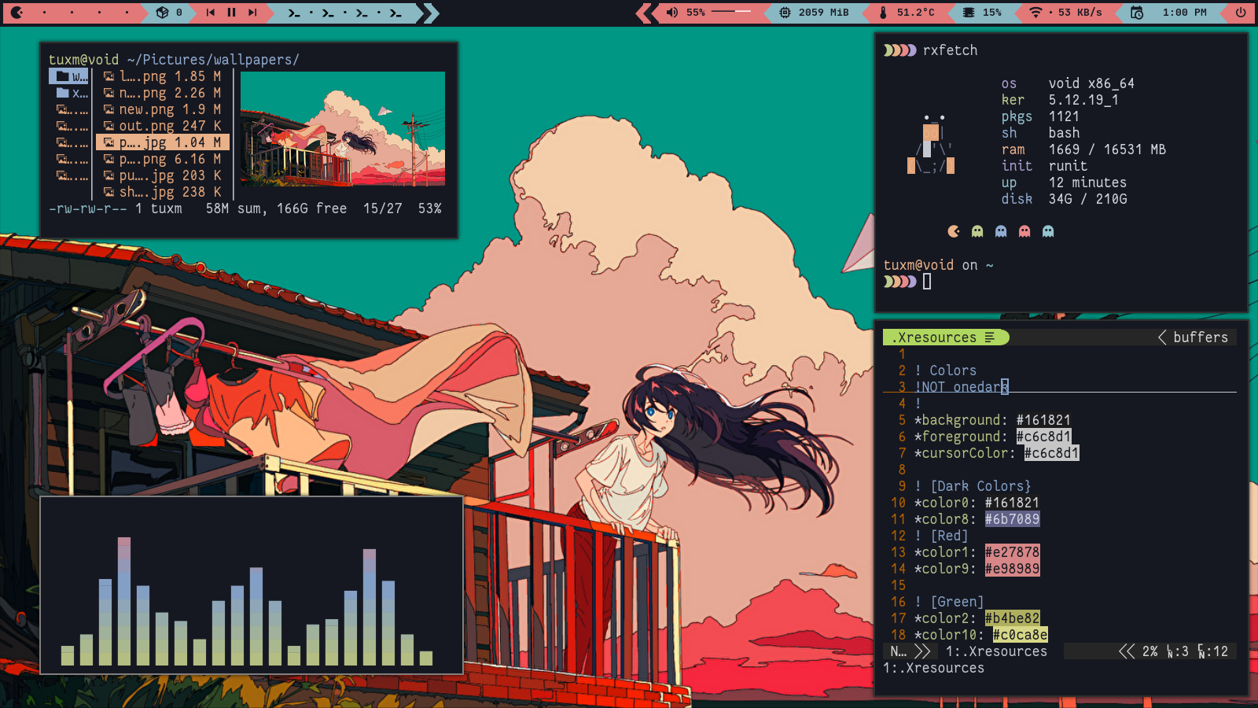
Task: Click the #c6c8d1 cursorColor value
Action: 1051,453
